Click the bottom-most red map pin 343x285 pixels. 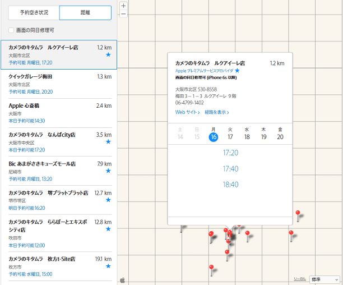click(x=211, y=267)
